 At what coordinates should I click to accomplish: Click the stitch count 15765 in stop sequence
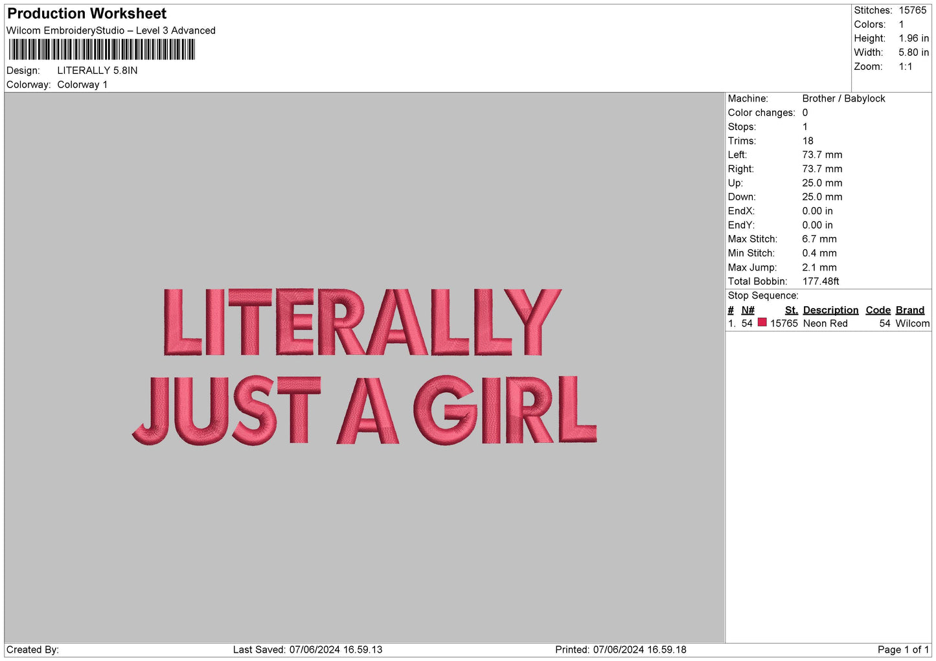pyautogui.click(x=784, y=324)
